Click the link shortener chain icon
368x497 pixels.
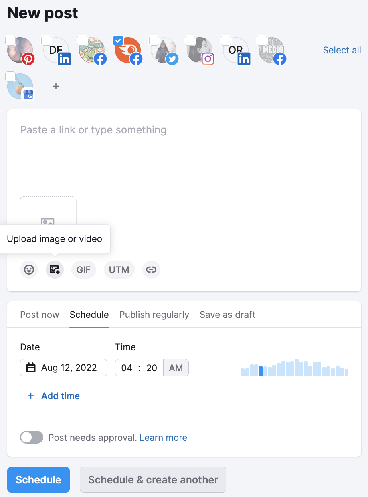pos(151,270)
